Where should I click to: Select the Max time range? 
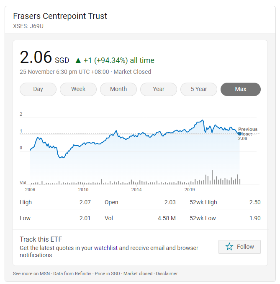[x=241, y=89]
